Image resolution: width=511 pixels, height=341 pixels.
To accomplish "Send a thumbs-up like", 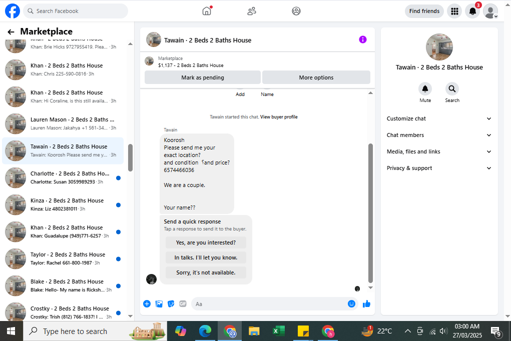I will tap(367, 304).
